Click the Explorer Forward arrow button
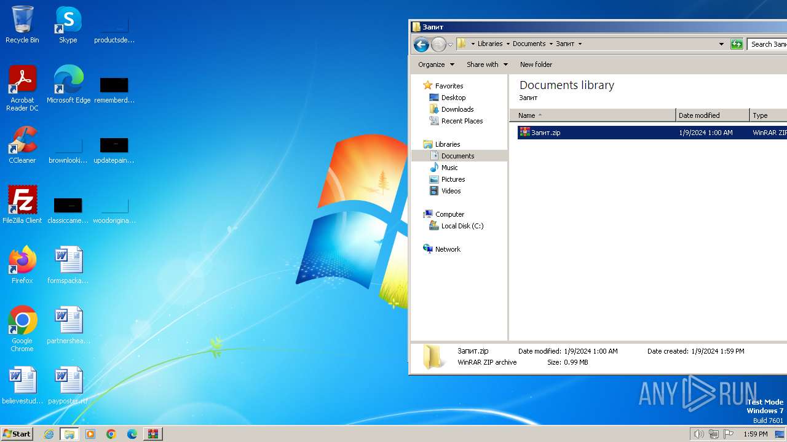The image size is (787, 442). 438,44
